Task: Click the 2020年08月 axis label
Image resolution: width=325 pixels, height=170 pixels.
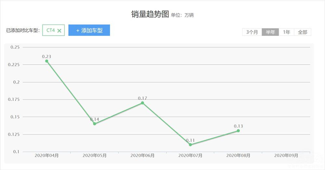Action: coord(238,155)
